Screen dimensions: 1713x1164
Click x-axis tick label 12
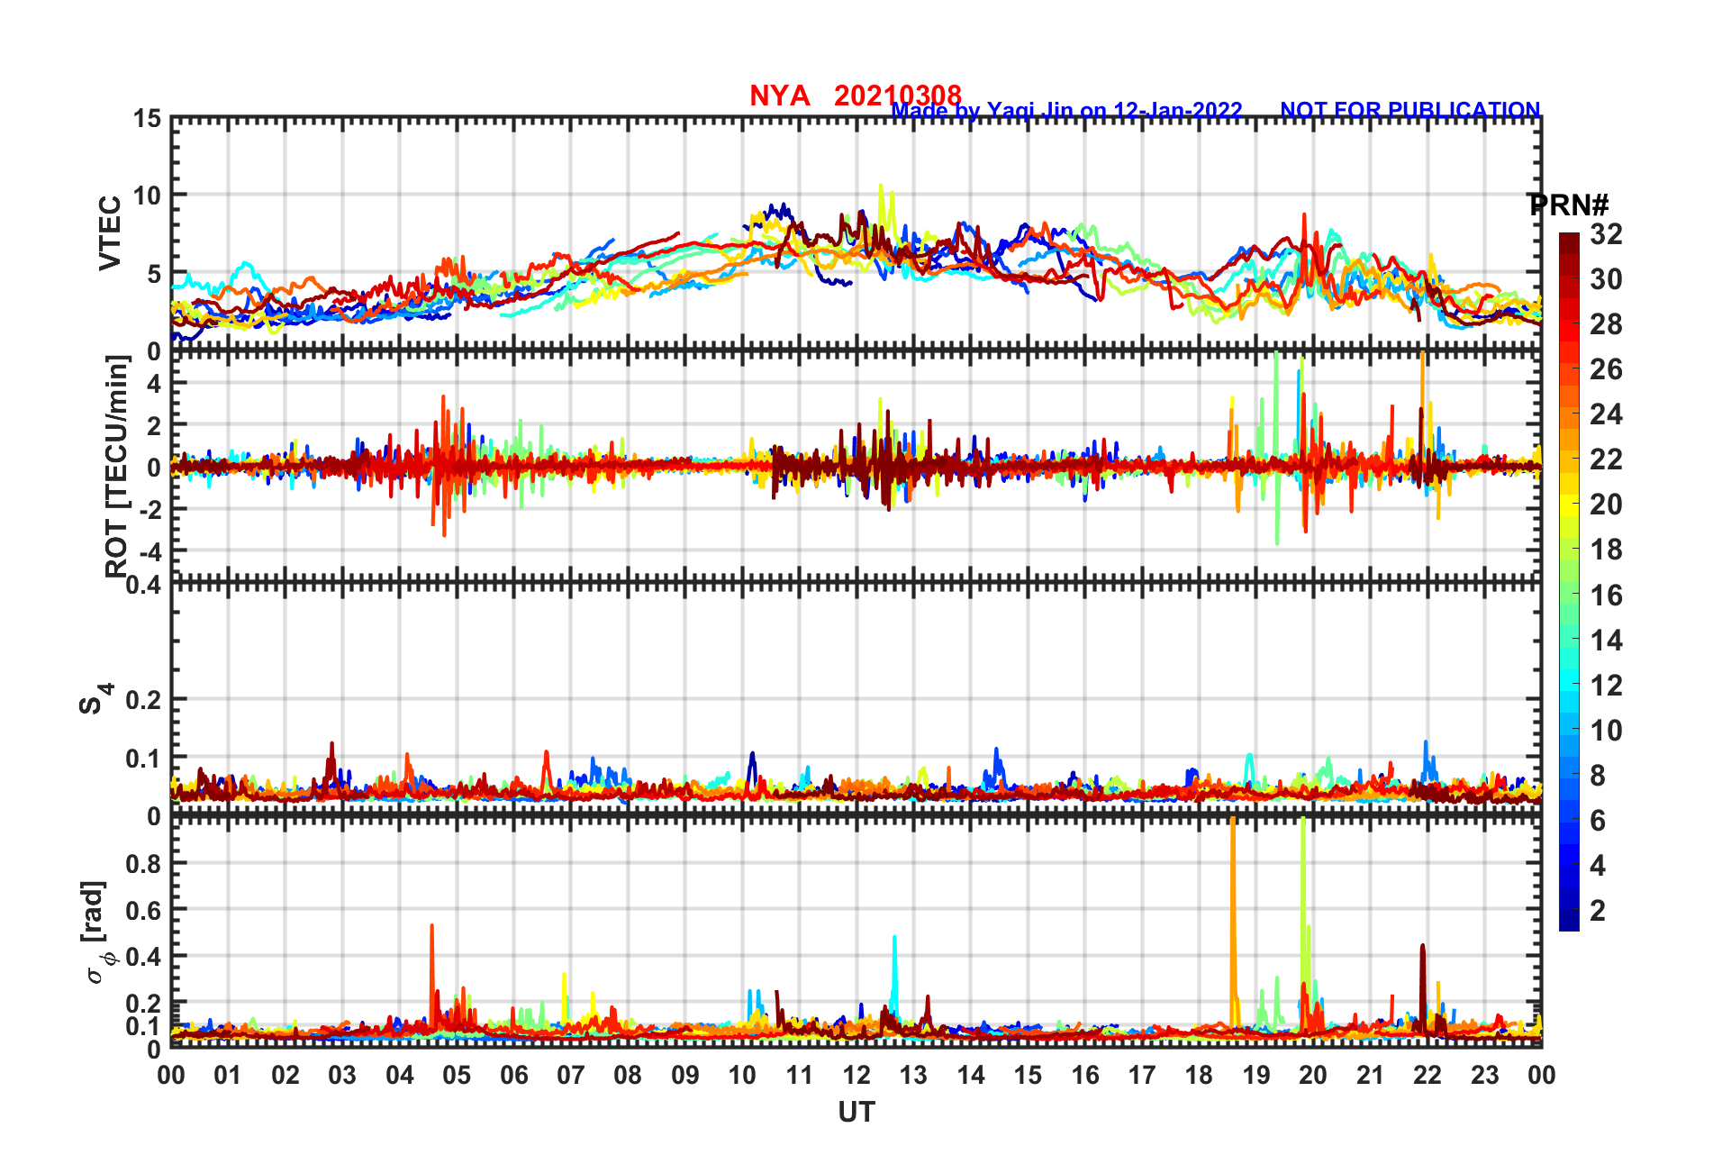(856, 1075)
